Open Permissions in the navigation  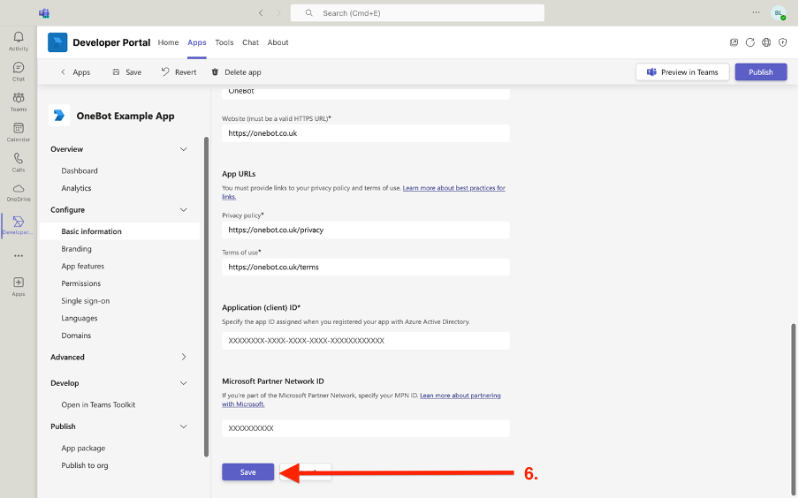pos(81,283)
